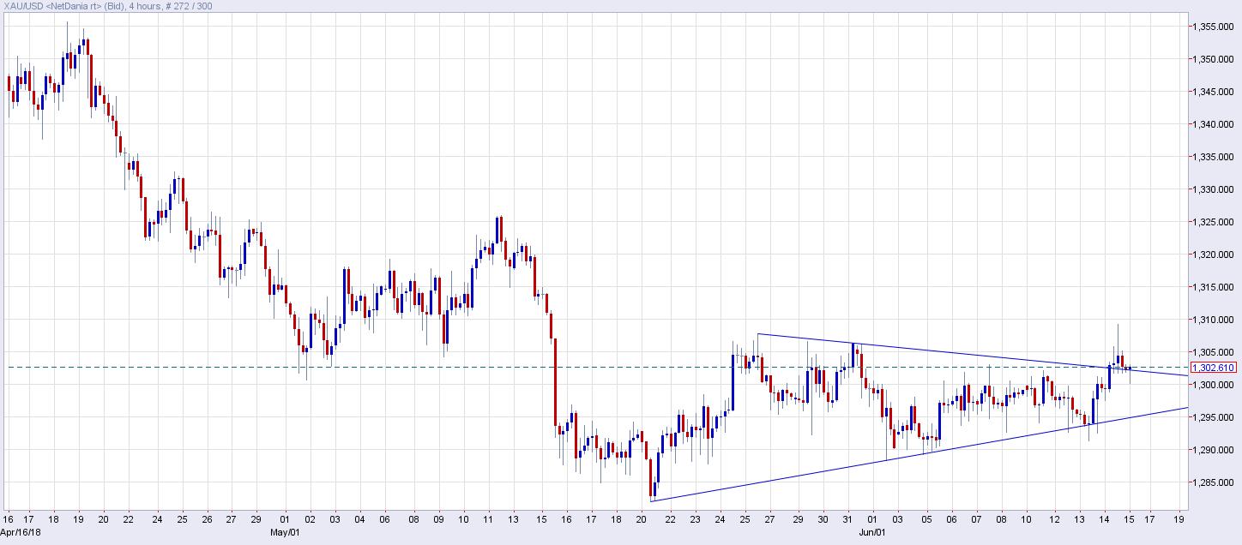Click the 1,345.000 price axis label
Image resolution: width=1242 pixels, height=545 pixels.
coord(1213,92)
